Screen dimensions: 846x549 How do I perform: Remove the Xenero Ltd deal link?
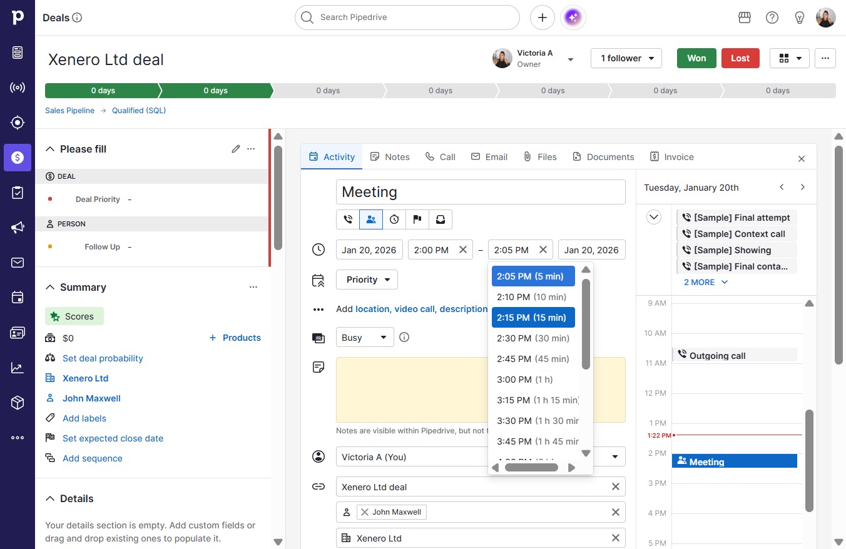tap(616, 486)
